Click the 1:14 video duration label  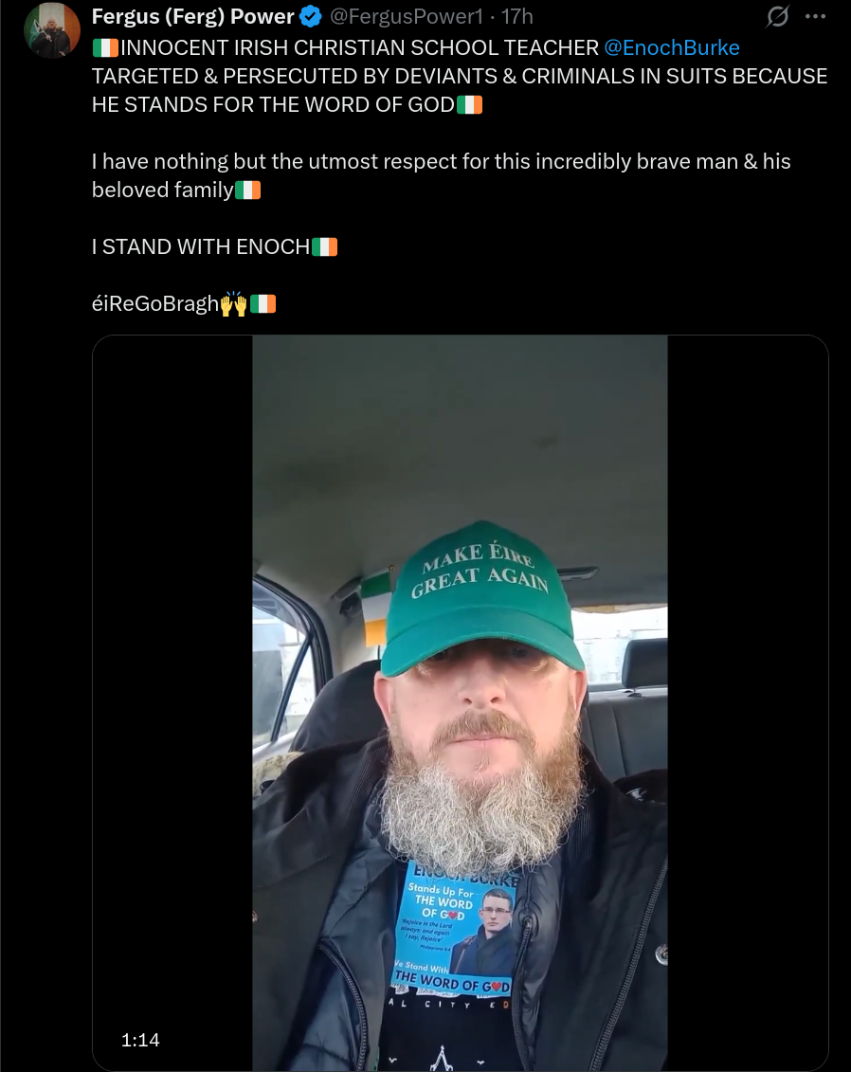[140, 1040]
